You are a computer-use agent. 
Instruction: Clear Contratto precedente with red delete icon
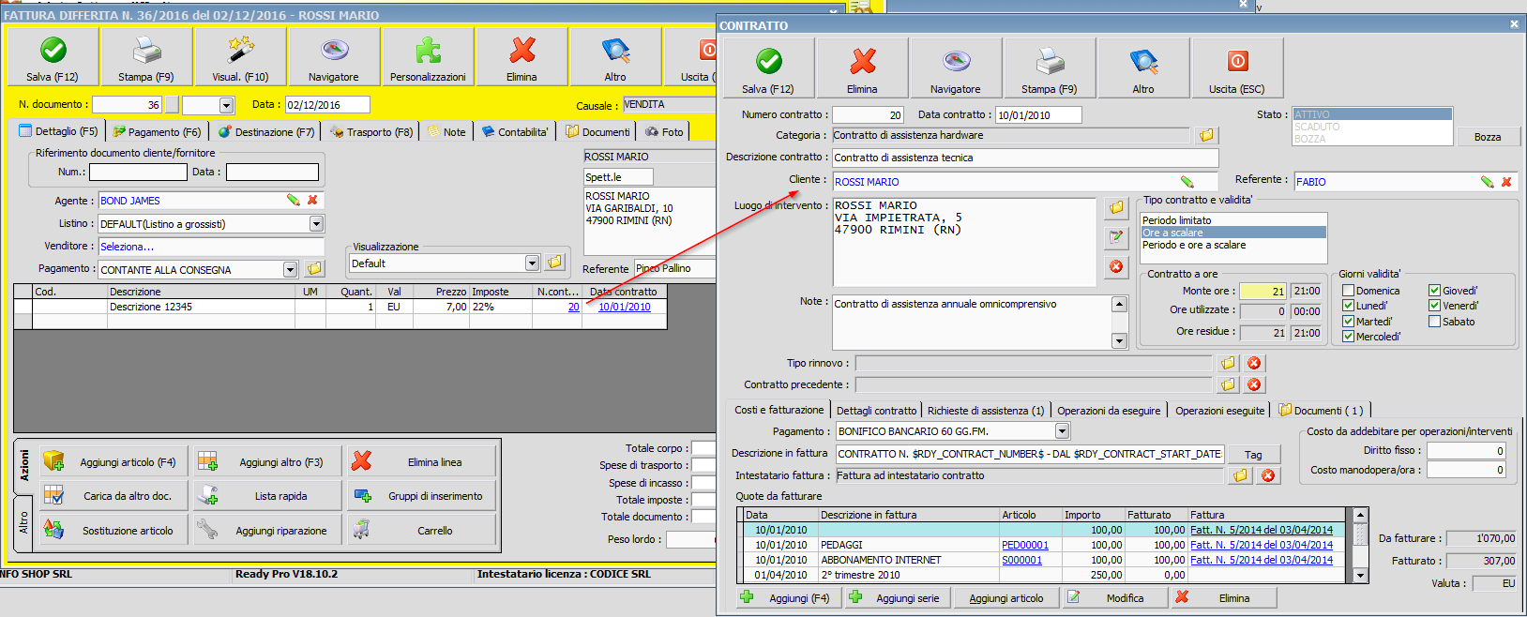click(1254, 384)
